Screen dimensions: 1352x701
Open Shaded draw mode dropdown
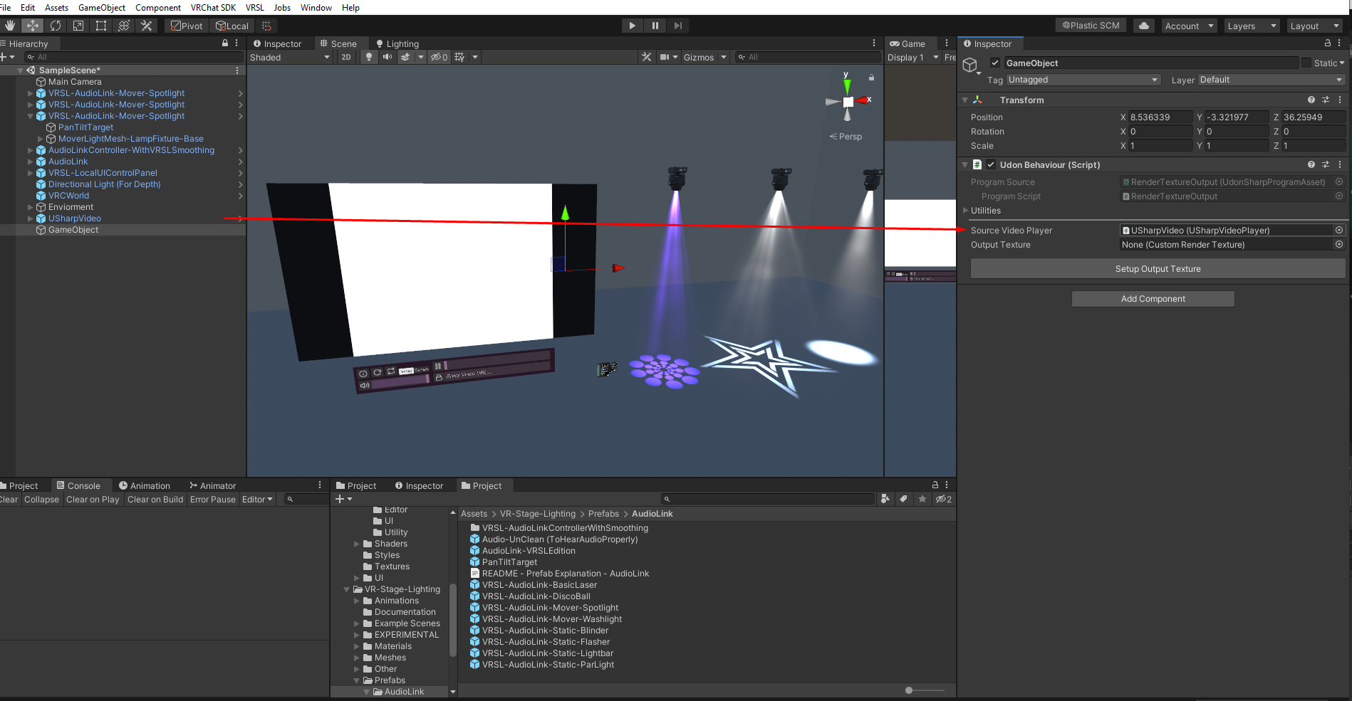pos(290,57)
